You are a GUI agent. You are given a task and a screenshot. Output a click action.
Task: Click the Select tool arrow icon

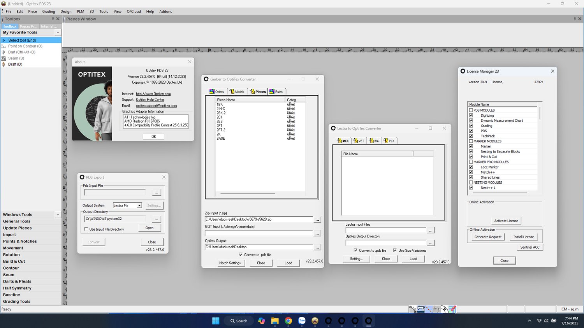point(4,40)
